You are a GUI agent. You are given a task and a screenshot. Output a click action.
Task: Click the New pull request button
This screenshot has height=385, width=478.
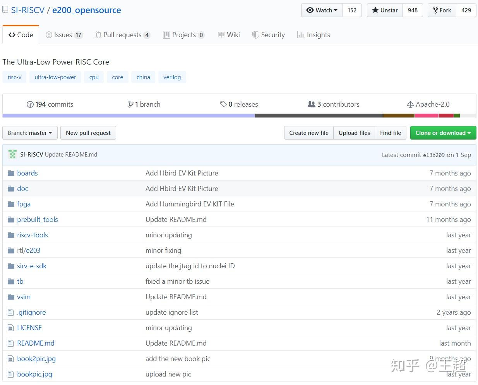[x=88, y=133]
